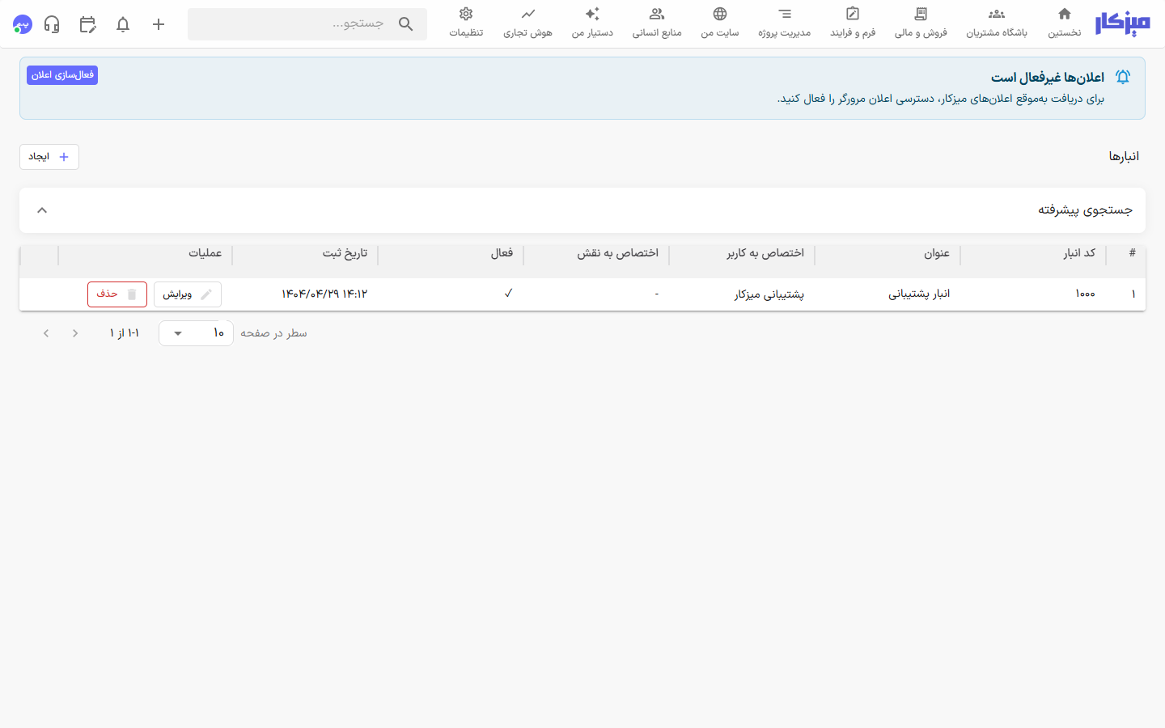Open سایت من menu

720,23
